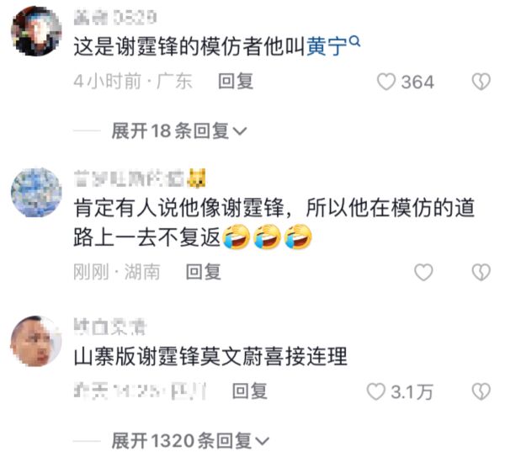Like the comment mentioning 黄宁
The width and height of the screenshot is (505, 452).
click(x=386, y=82)
